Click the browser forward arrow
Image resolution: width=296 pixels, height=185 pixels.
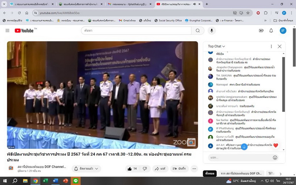(12, 13)
